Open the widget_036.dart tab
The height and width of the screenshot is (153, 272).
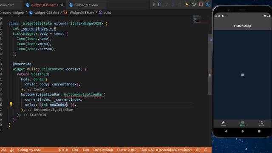click(86, 5)
